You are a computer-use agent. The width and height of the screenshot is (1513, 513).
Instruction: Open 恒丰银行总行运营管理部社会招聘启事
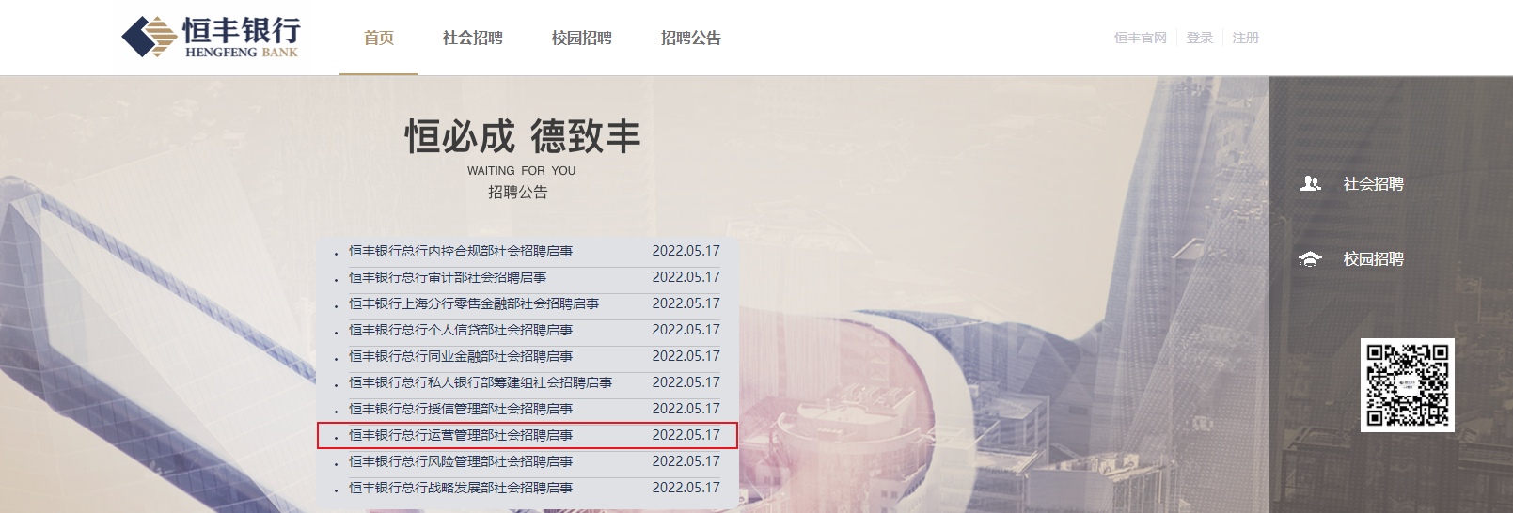[461, 435]
